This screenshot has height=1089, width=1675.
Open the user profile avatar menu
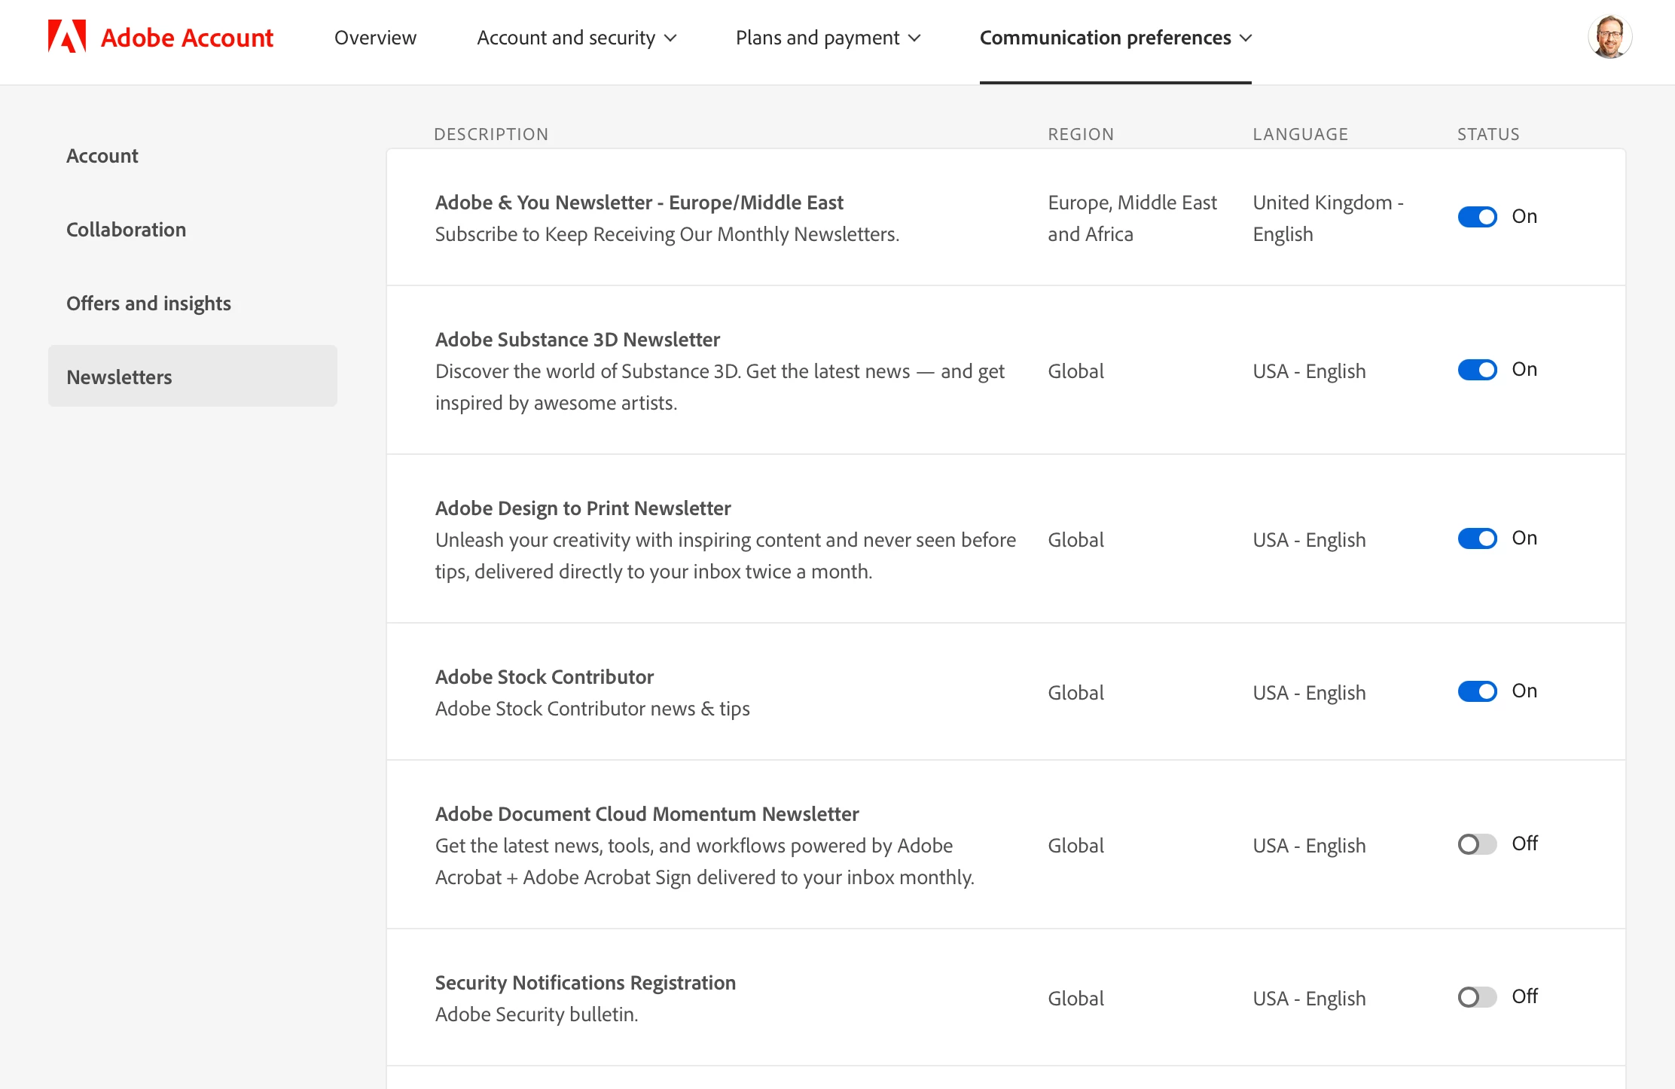click(1609, 36)
